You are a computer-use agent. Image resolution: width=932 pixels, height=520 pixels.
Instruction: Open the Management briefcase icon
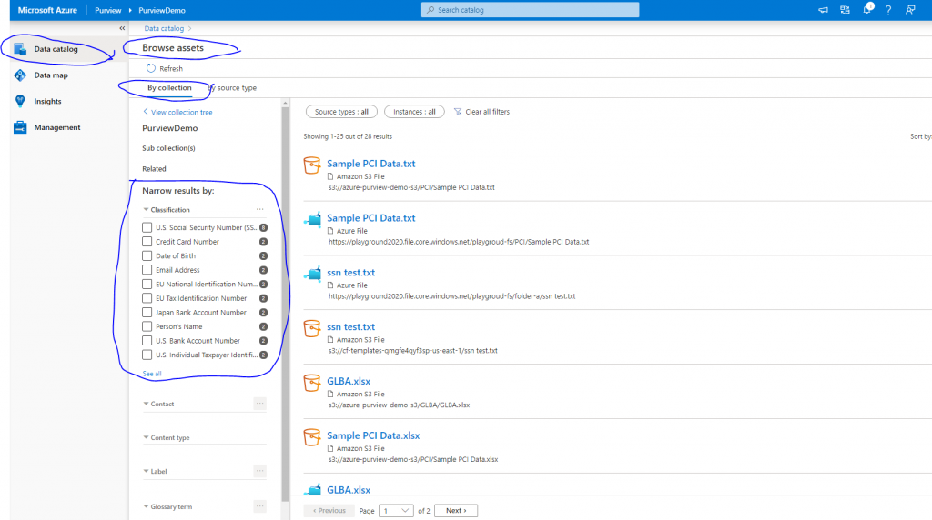(x=20, y=127)
